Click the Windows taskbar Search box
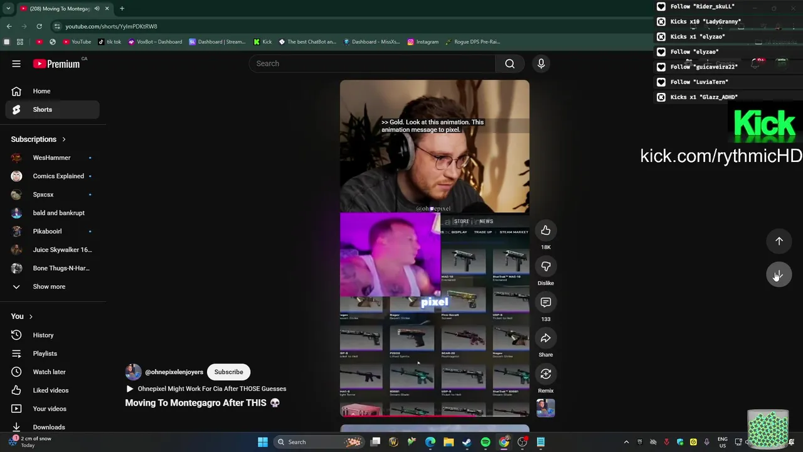This screenshot has width=803, height=452. (320, 442)
